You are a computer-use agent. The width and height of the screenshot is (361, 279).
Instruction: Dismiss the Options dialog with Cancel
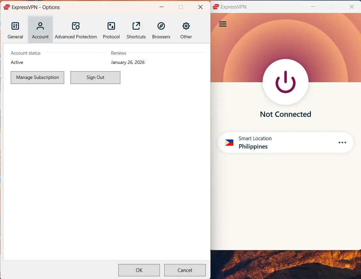185,270
